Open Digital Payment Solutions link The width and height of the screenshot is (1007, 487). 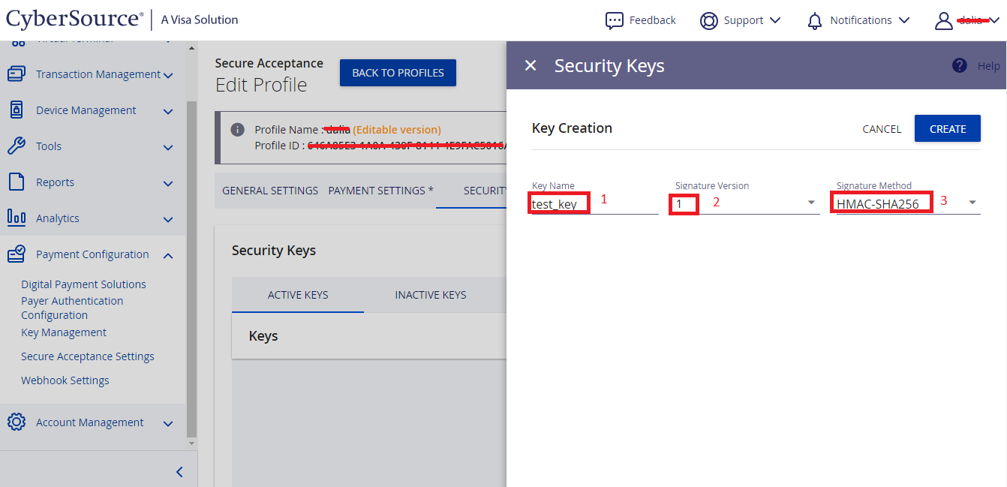(x=83, y=284)
